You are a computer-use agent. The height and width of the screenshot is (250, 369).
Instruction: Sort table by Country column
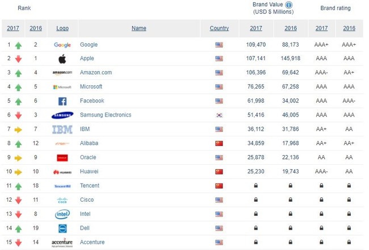pos(219,28)
